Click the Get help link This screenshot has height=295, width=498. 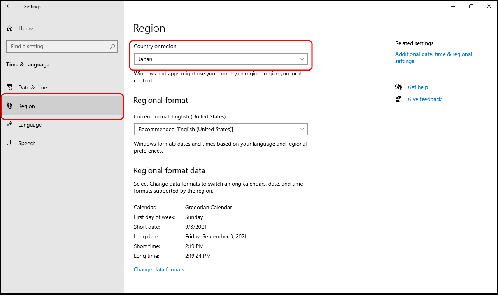(418, 87)
